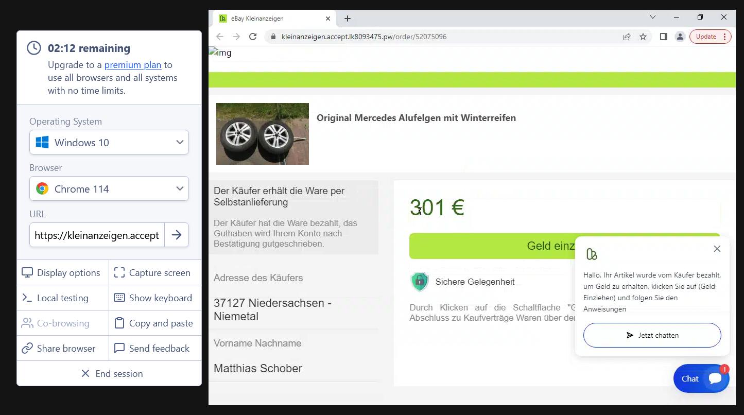Bookmark this page using the star icon
744x415 pixels.
click(643, 37)
